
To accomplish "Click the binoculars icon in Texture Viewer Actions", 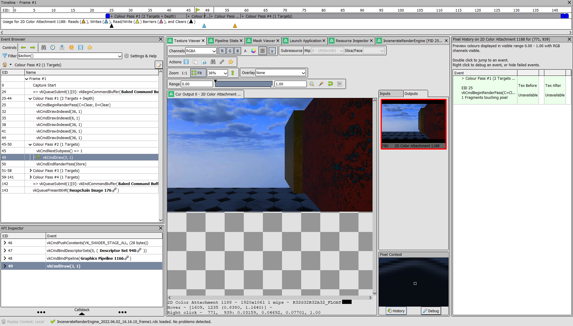I will (x=213, y=62).
